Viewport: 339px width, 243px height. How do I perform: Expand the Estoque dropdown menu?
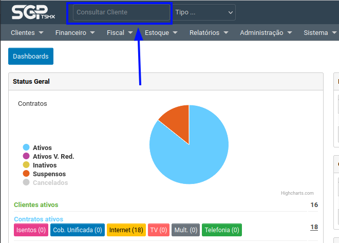click(x=161, y=33)
